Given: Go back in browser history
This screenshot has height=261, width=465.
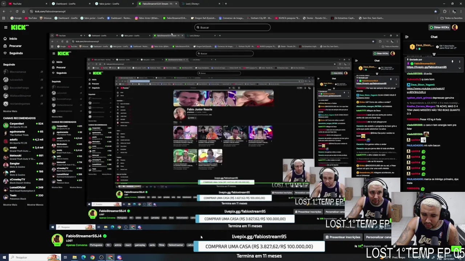Looking at the screenshot, I should [x=4, y=11].
